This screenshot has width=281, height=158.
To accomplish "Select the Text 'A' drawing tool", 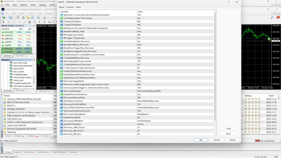I will (x=40, y=22).
